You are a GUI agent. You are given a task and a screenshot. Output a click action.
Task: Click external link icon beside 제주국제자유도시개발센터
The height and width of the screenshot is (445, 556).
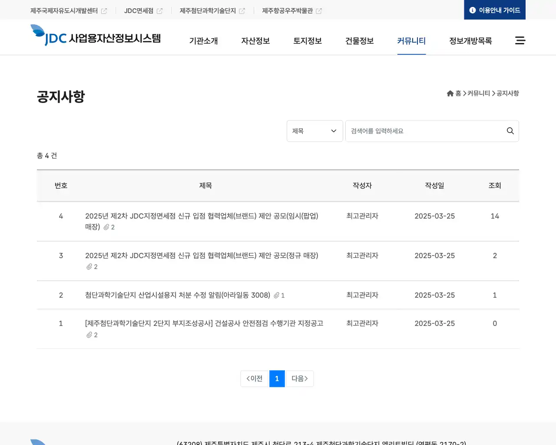104,11
